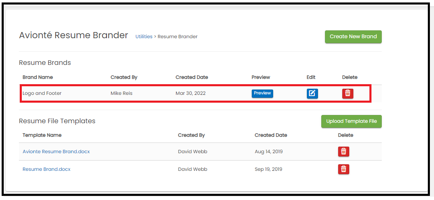Click the Sep 19, 2019 date
The height and width of the screenshot is (200, 434).
[269, 169]
